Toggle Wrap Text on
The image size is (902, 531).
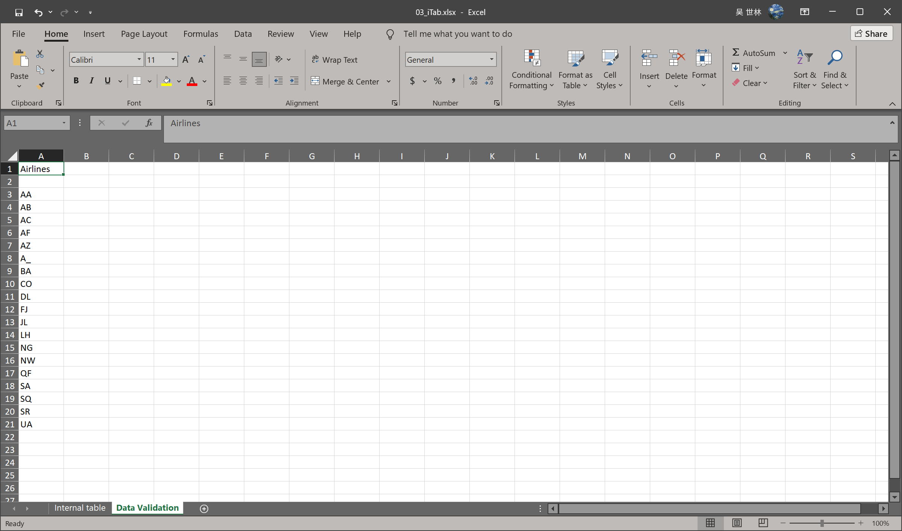click(x=334, y=60)
